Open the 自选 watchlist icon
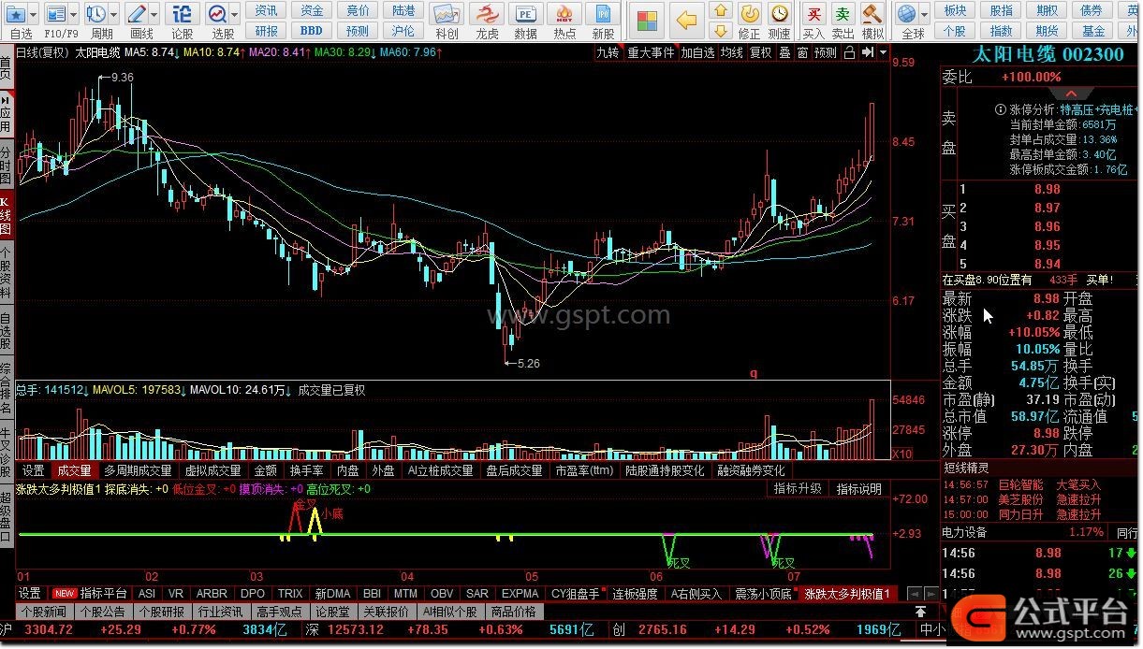Image resolution: width=1143 pixels, height=649 pixels. [x=17, y=14]
